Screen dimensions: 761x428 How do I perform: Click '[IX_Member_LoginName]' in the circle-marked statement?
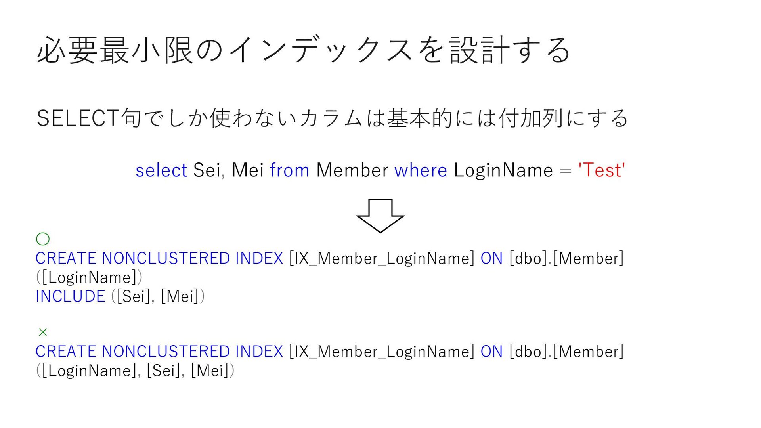(x=382, y=258)
